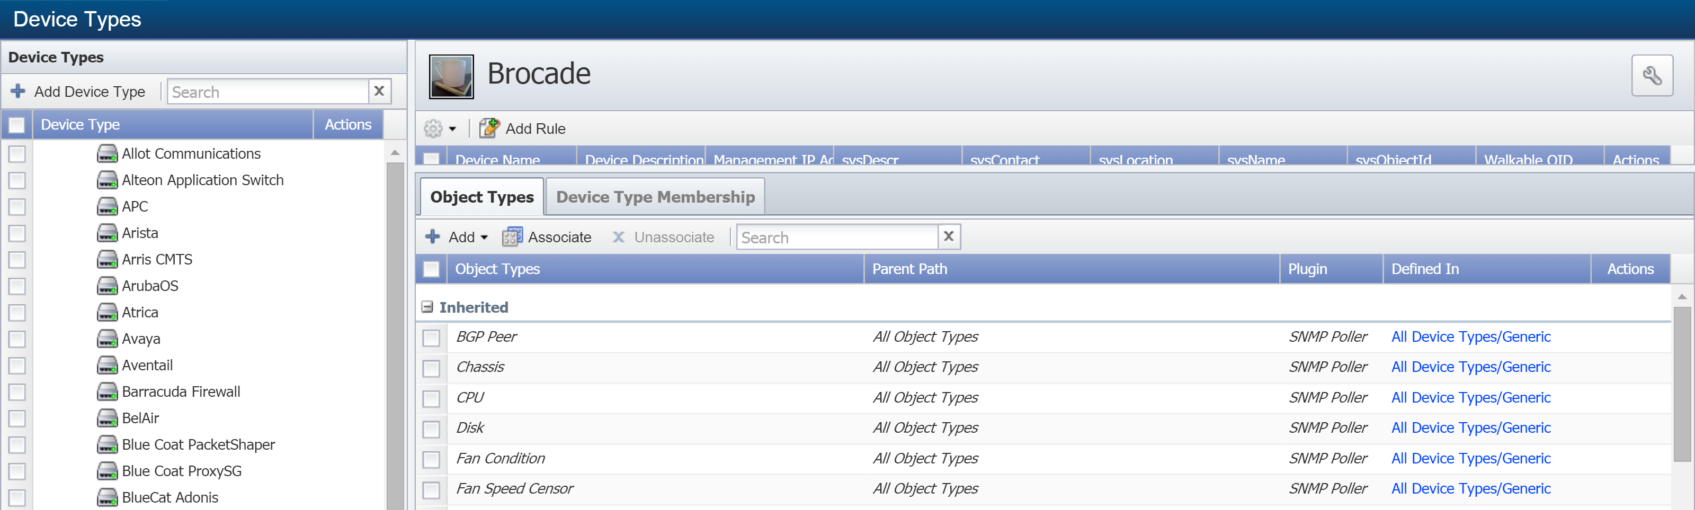Open All Device Types/Generic link for BGP Peer
The height and width of the screenshot is (510, 1695).
pyautogui.click(x=1470, y=336)
